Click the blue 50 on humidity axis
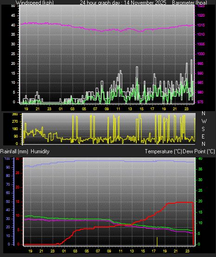This screenshot has height=257, width=216. pos(8,201)
